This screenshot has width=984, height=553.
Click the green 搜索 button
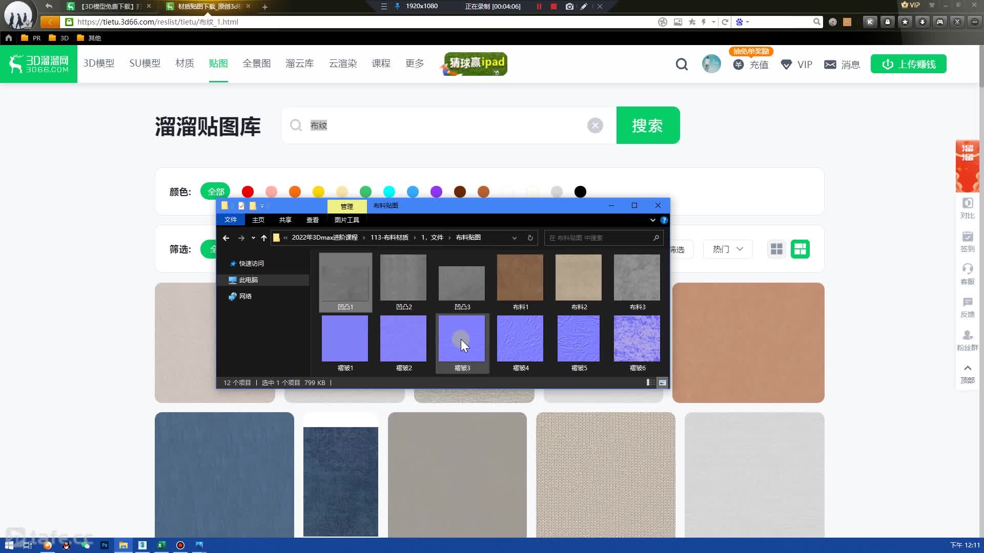point(648,125)
